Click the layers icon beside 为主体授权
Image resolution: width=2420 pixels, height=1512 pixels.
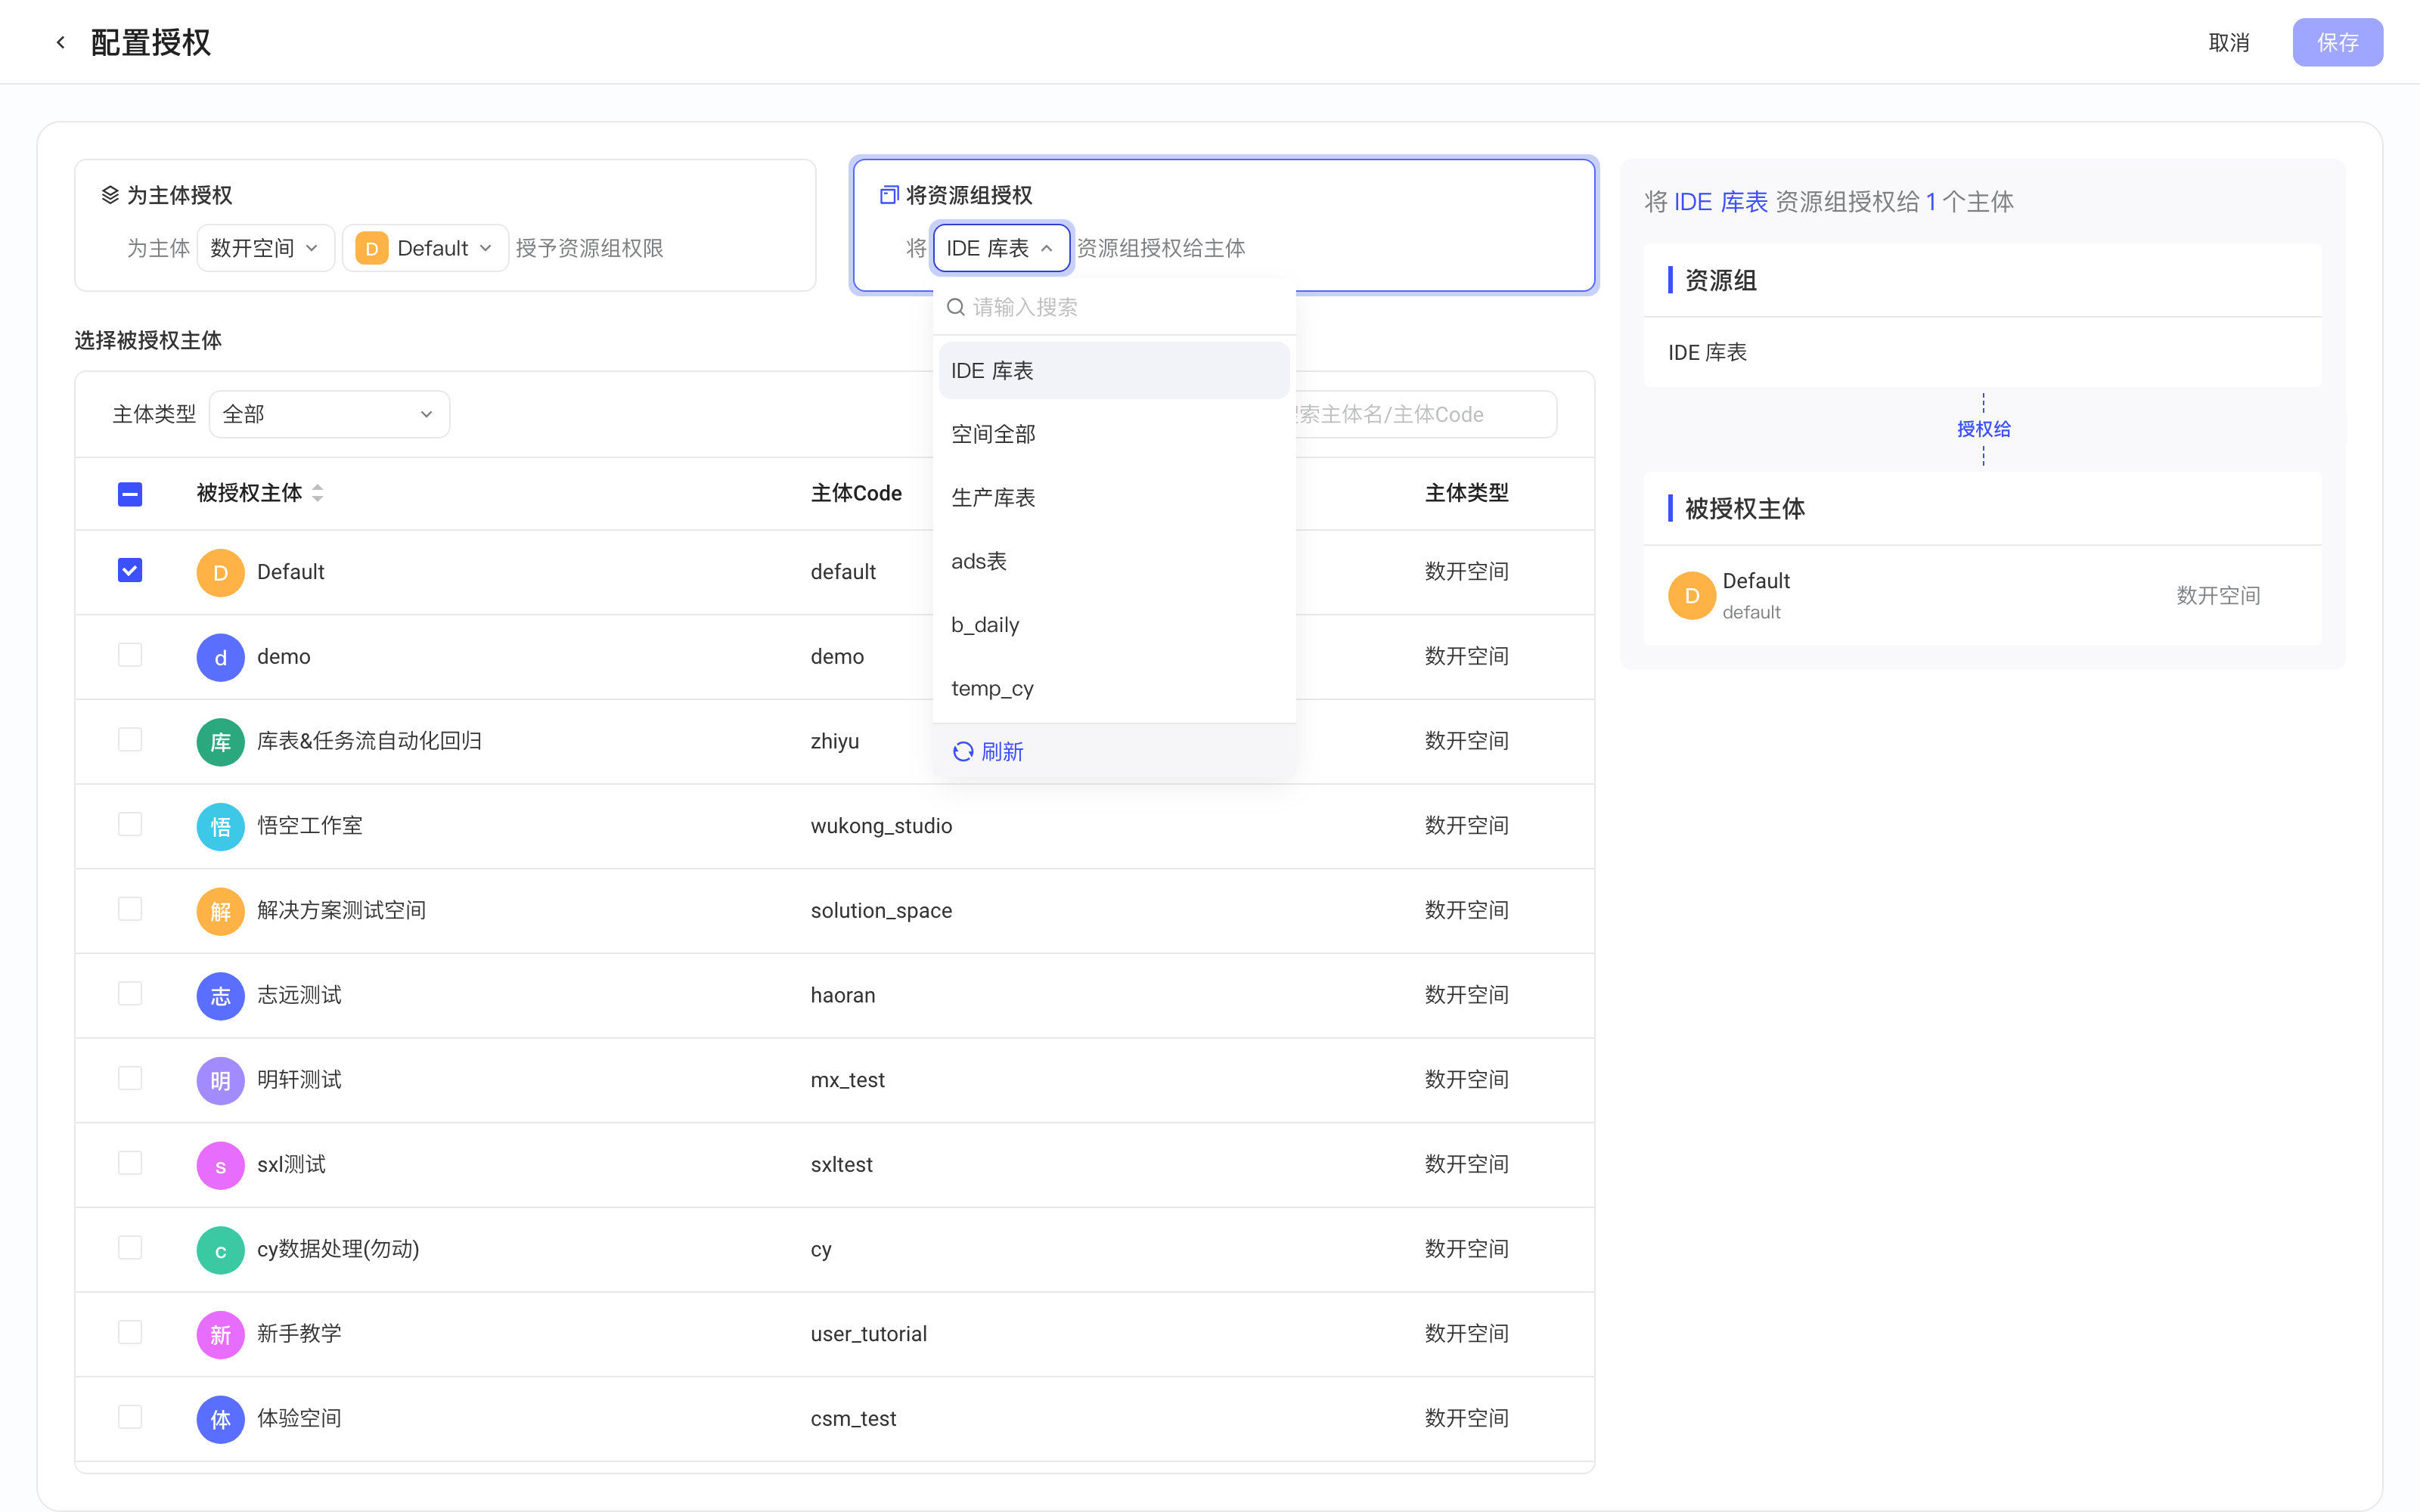click(110, 195)
